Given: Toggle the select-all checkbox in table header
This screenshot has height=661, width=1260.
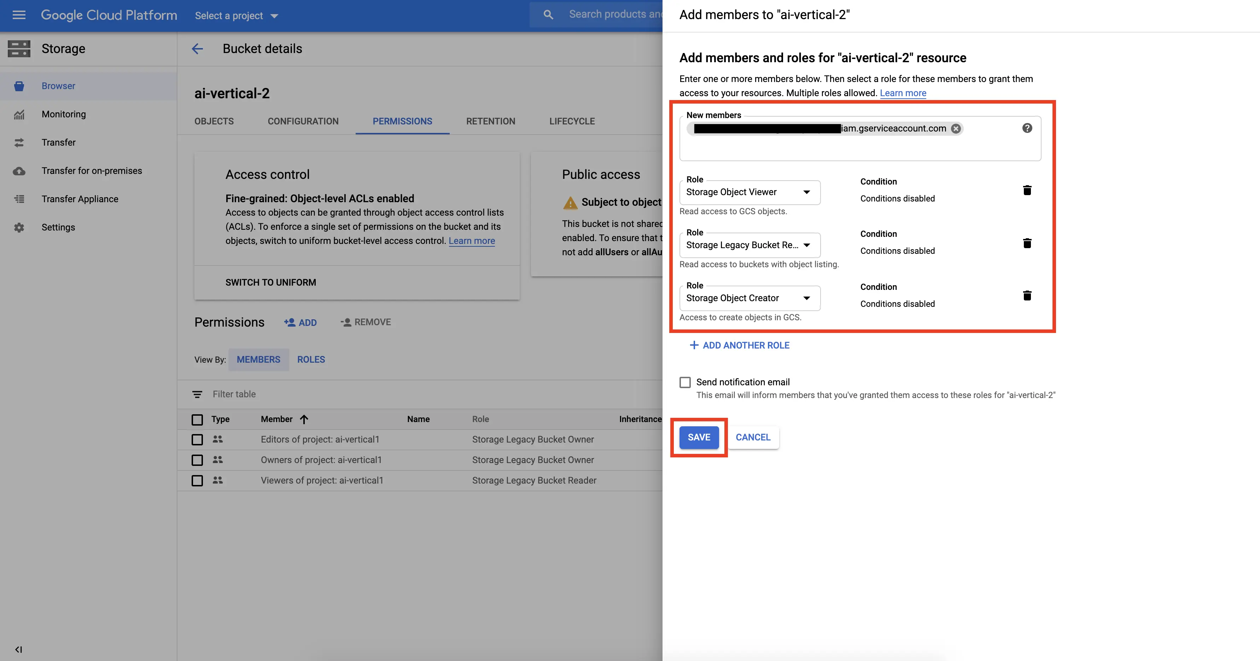Looking at the screenshot, I should 197,420.
